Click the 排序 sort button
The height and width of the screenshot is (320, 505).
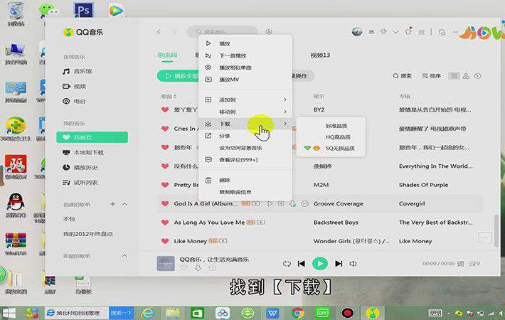[x=431, y=76]
